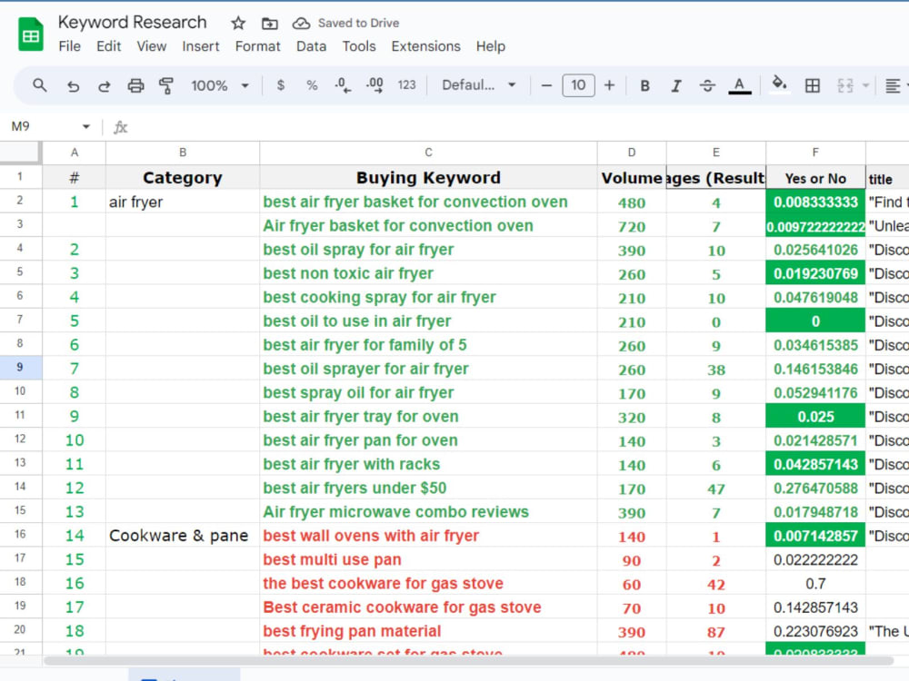Image resolution: width=909 pixels, height=681 pixels.
Task: Open the text color picker
Action: tap(740, 85)
